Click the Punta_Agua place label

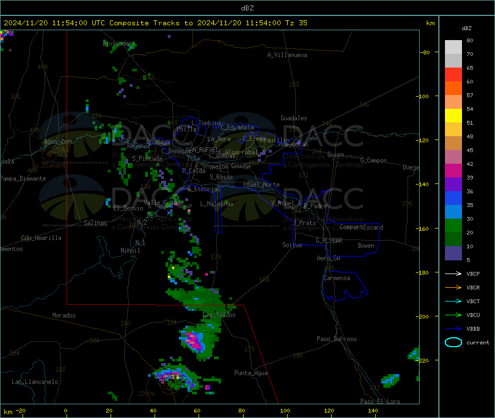coord(251,373)
